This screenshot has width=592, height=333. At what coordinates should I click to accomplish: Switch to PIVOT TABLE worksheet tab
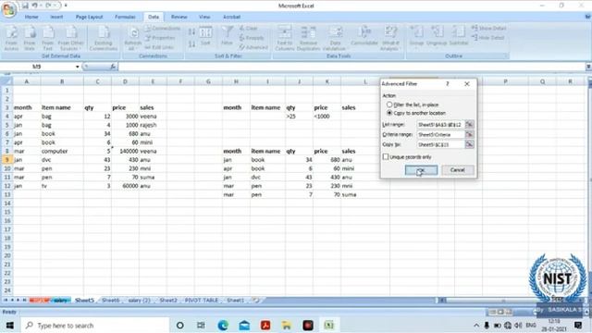[202, 300]
